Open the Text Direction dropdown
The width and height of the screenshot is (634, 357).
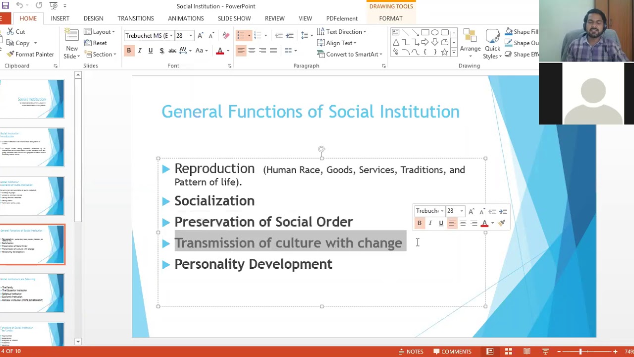[x=341, y=32]
